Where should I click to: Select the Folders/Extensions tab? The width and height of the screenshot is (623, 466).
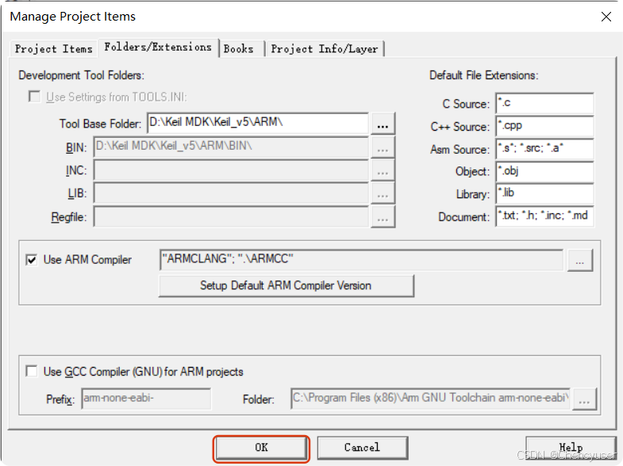pyautogui.click(x=158, y=48)
